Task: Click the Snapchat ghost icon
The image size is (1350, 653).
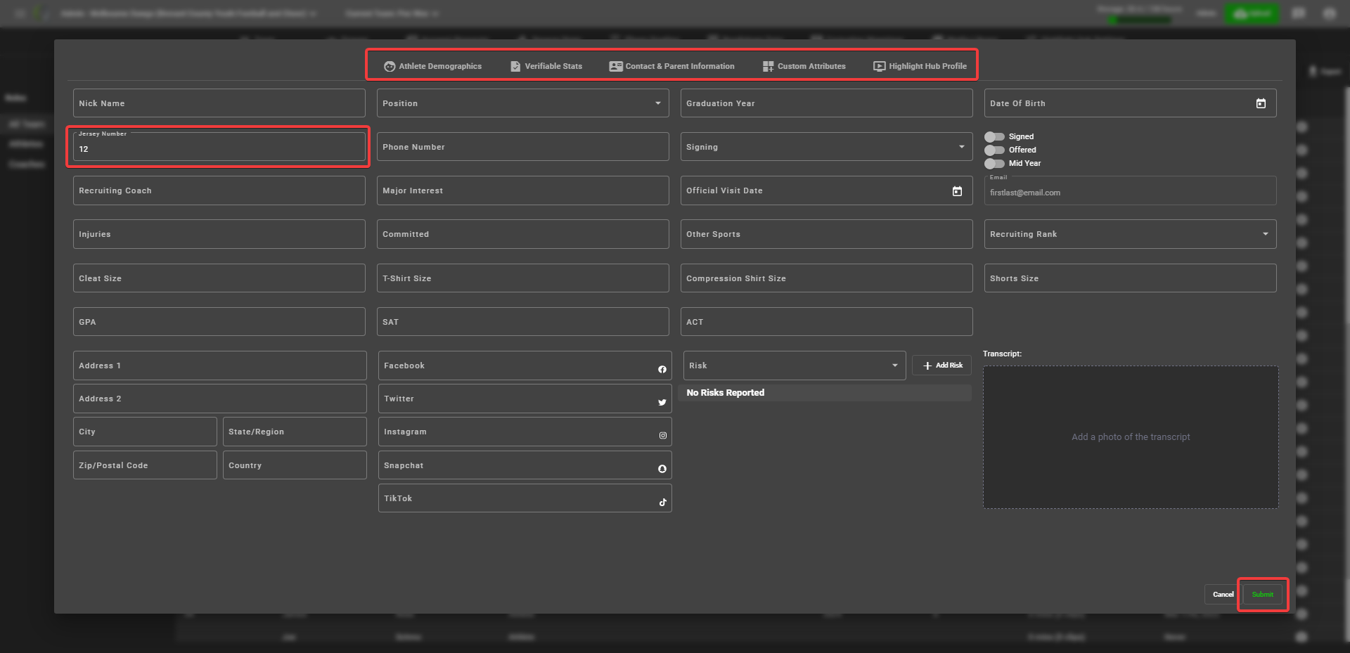Action: point(662,469)
